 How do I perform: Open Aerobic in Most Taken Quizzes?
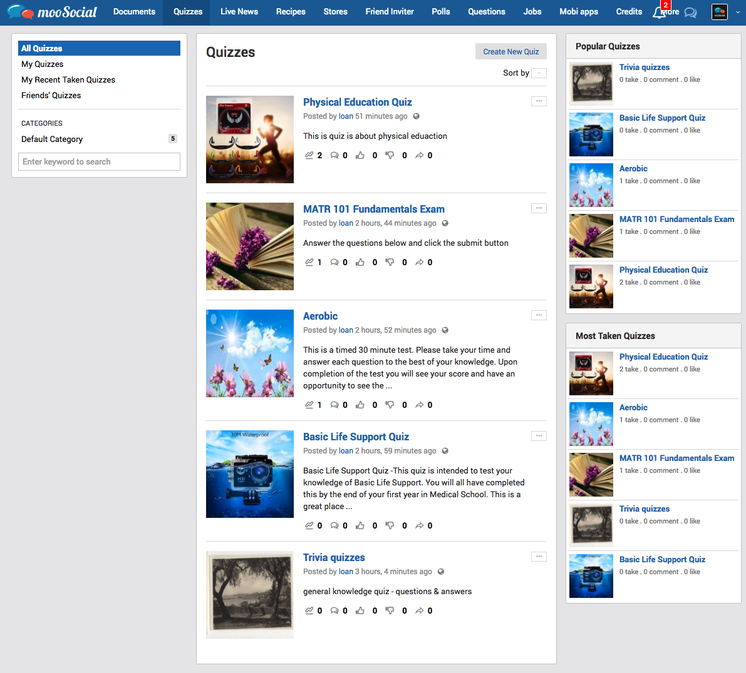point(633,408)
